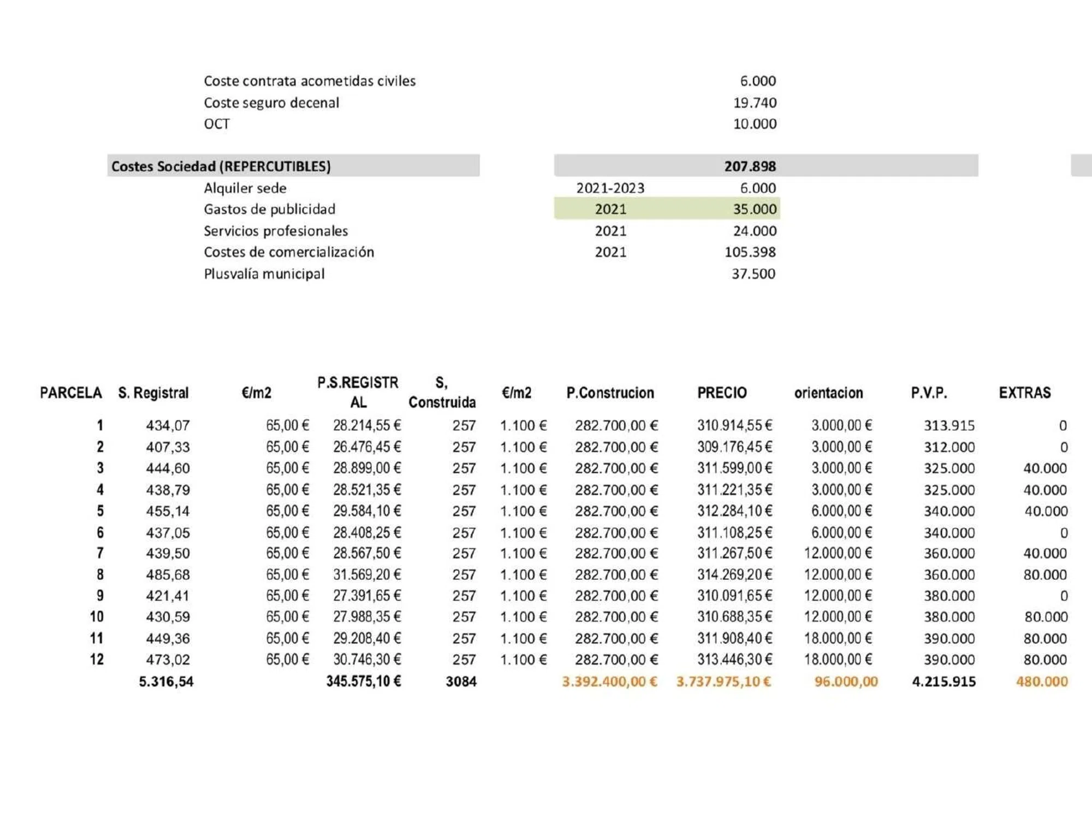Select the orange total 3.392.400,00 € cell
This screenshot has height=819, width=1092.
[609, 681]
